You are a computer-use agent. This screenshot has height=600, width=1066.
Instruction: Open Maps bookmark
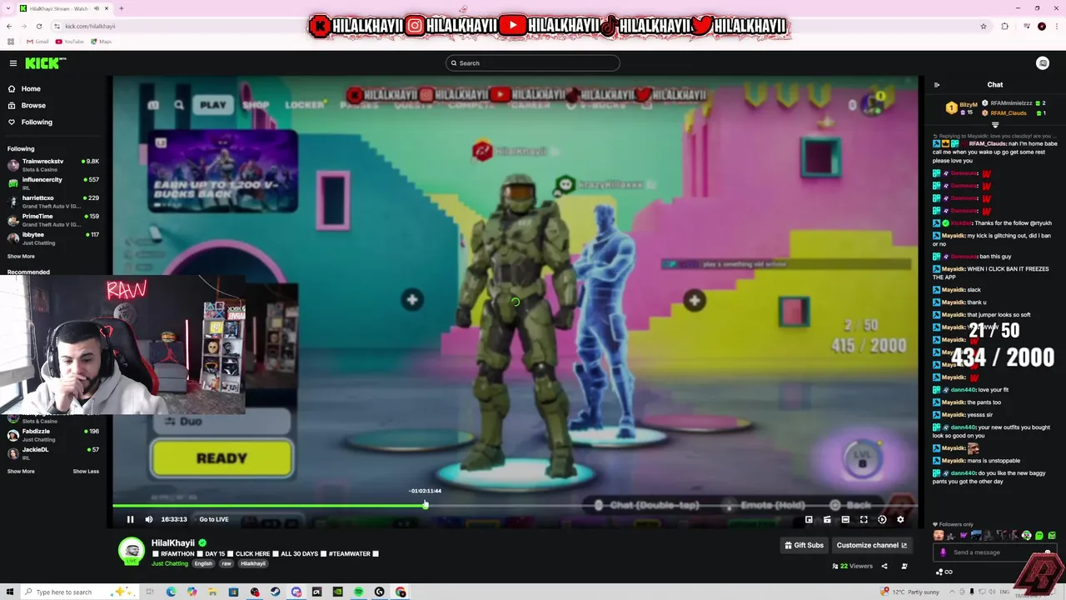(101, 42)
